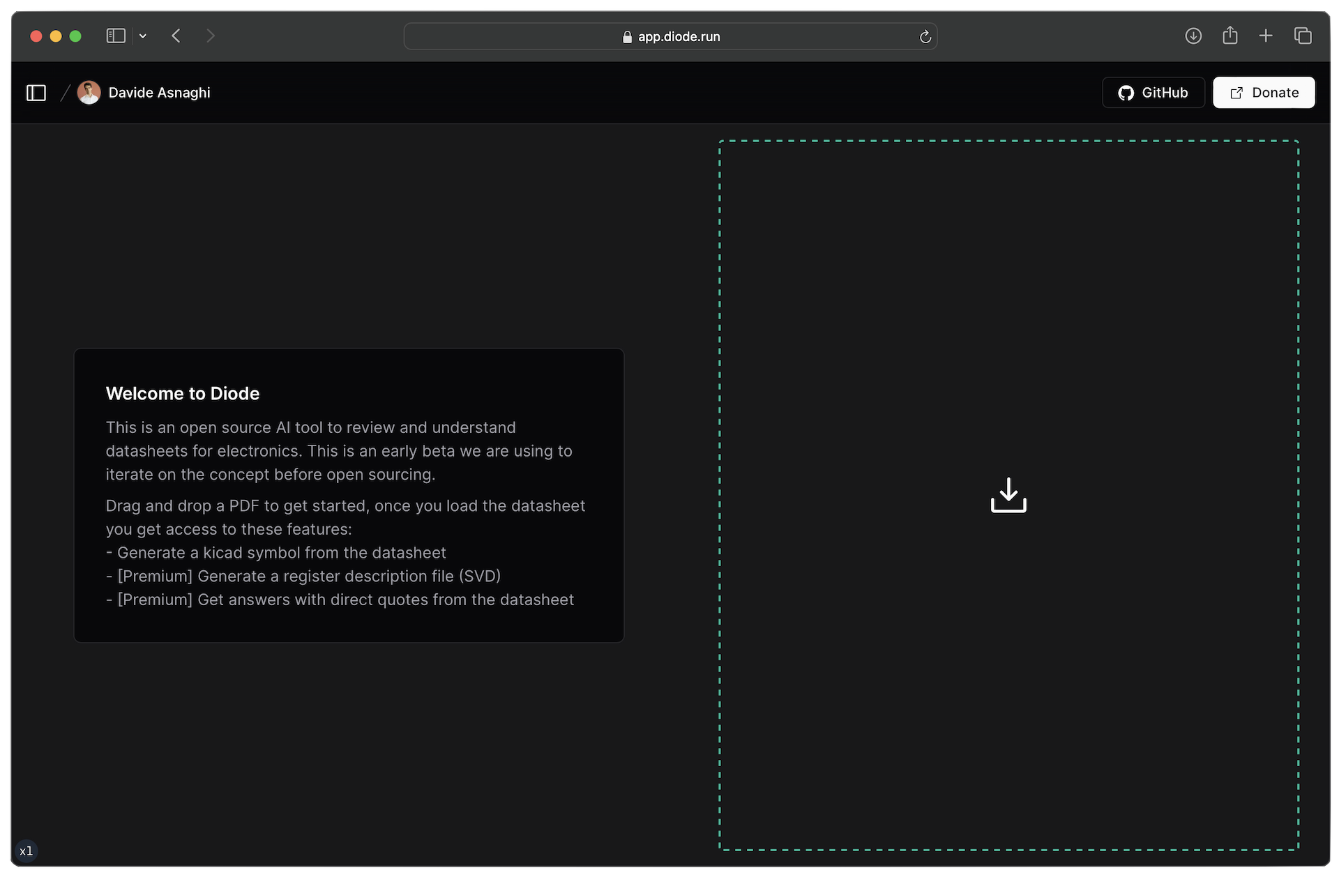
Task: Click the Davide Asnaghi name
Action: click(159, 93)
